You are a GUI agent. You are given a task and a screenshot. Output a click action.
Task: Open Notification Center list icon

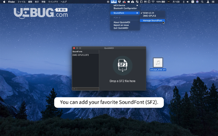coord(213,2)
